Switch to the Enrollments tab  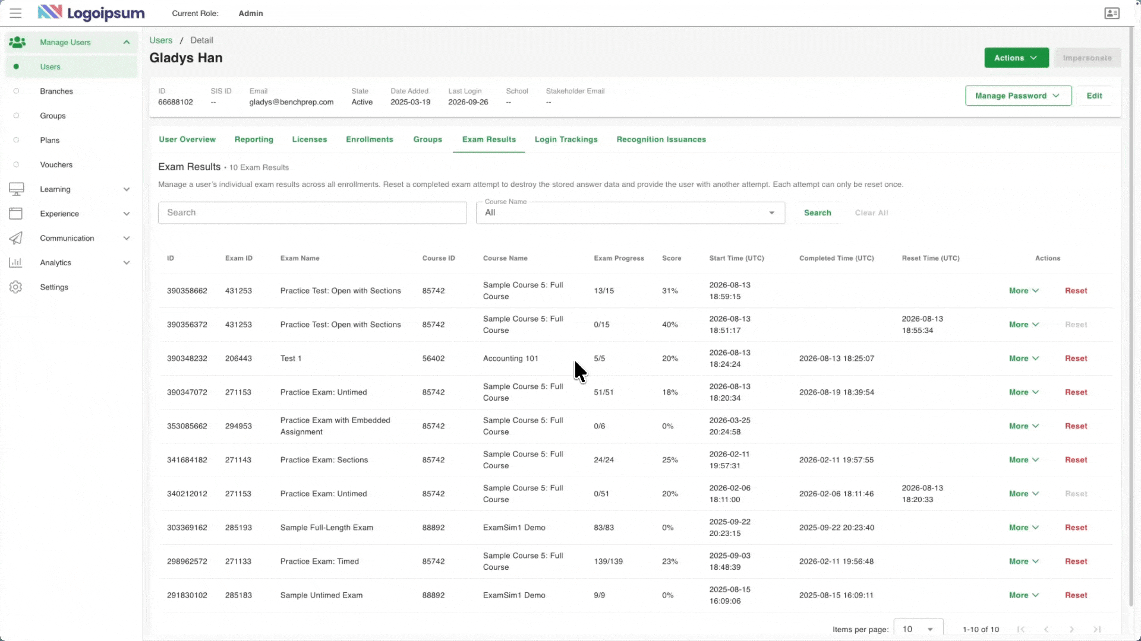coord(370,139)
